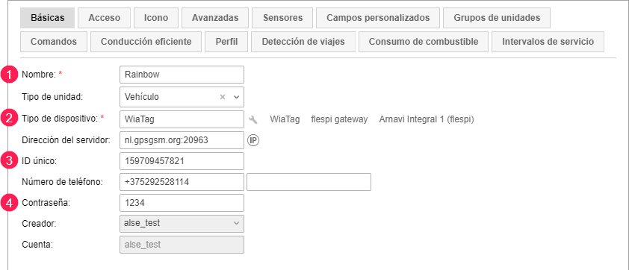
Task: Open Campos personalizados tab
Action: (378, 18)
